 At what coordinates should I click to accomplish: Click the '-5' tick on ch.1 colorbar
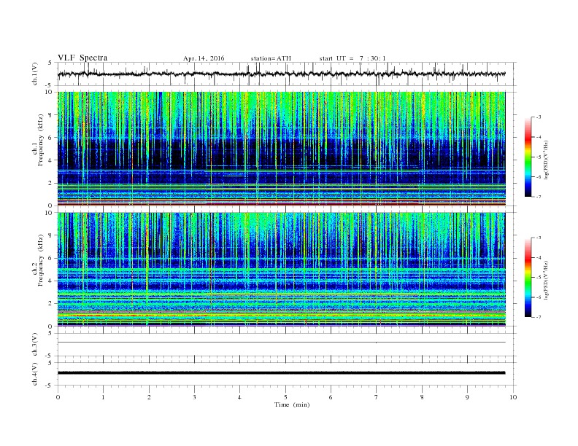click(x=539, y=157)
